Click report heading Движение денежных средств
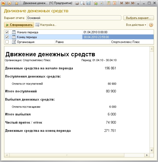158x162 pixels. tap(50, 54)
